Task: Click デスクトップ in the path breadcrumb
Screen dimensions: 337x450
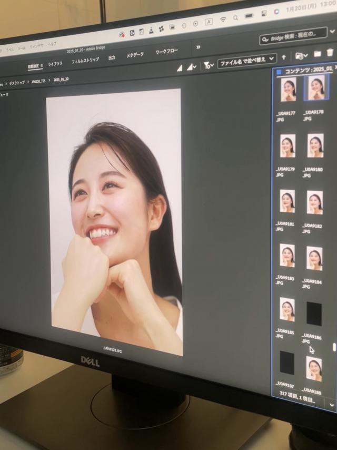Action: coord(17,83)
